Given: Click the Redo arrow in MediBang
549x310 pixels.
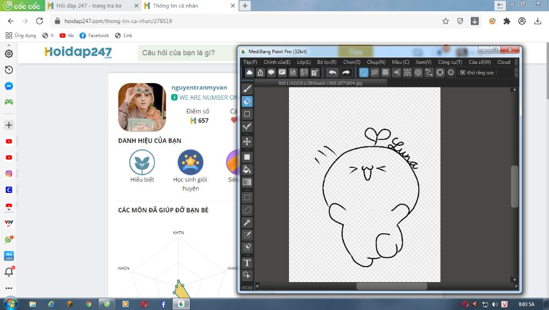Looking at the screenshot, I should click(346, 72).
